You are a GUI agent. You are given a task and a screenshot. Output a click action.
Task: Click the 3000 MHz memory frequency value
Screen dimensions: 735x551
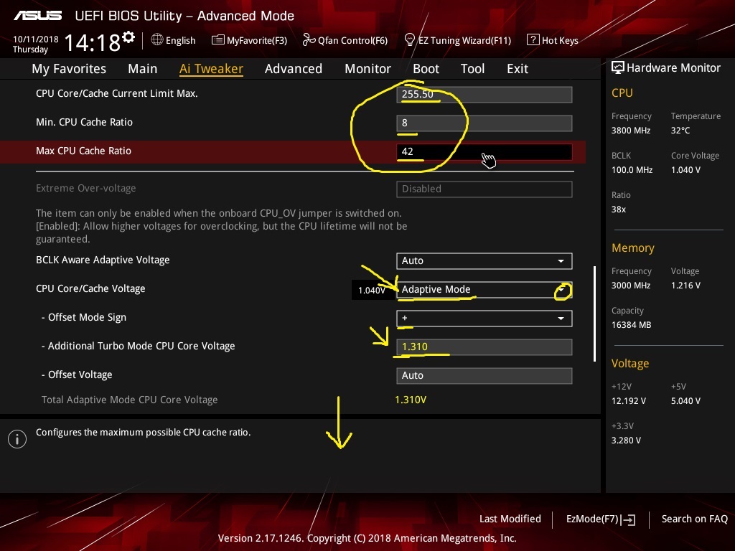point(631,286)
